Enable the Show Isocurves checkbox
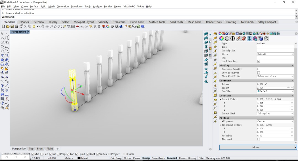This screenshot has width=298, height=161. click(x=259, y=73)
